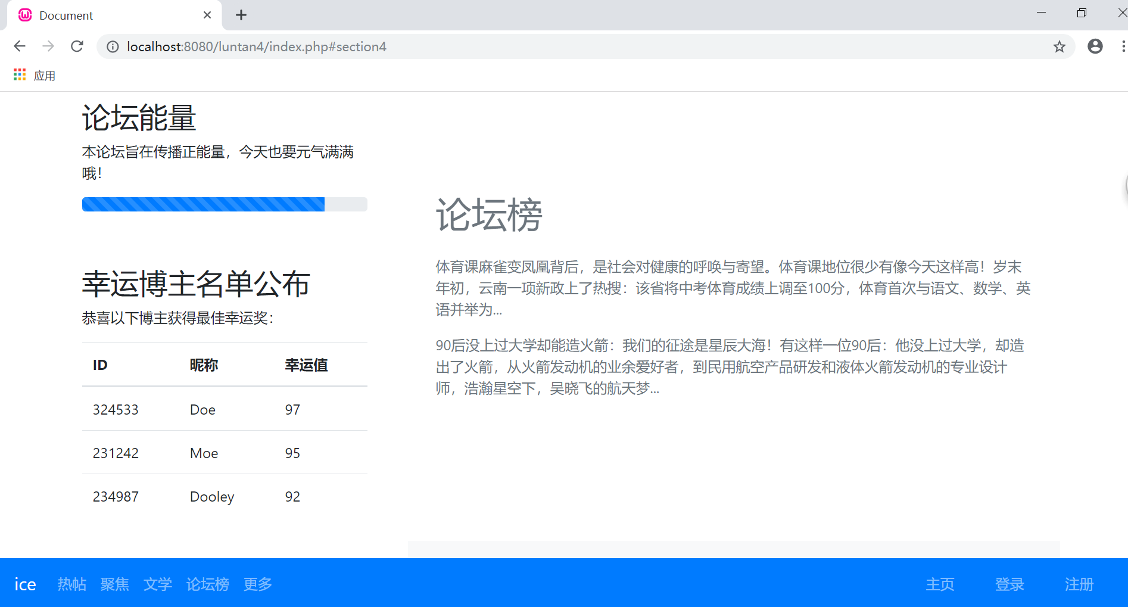Click the browser back arrow

click(20, 46)
